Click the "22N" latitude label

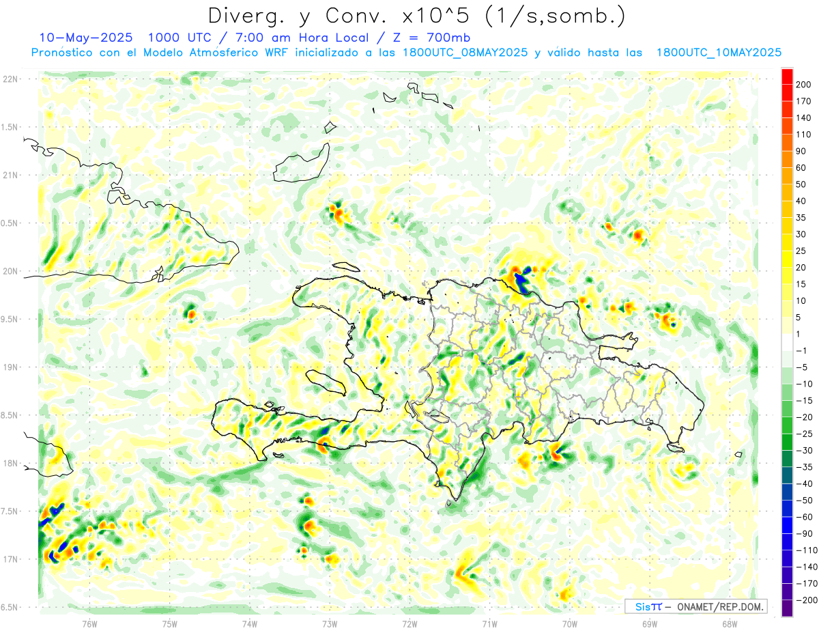[x=10, y=79]
